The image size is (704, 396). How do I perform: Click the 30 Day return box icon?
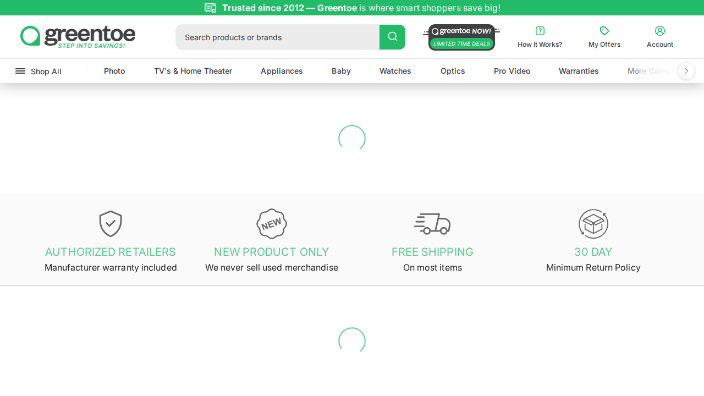pyautogui.click(x=593, y=224)
